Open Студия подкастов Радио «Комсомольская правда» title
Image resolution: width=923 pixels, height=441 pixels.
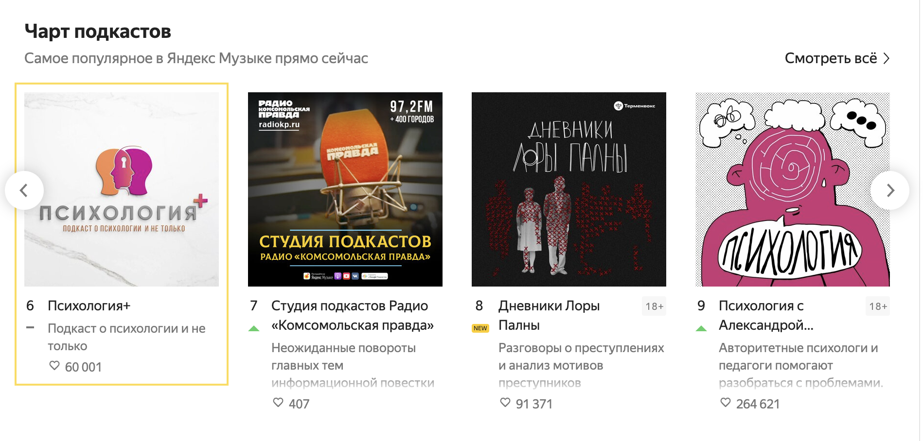353,316
